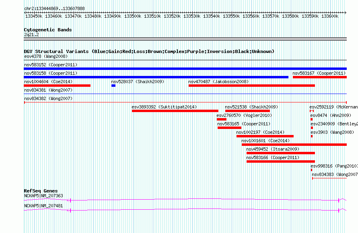Click the 133600k ruler tick label
The height and width of the screenshot is (233, 358).
point(330,16)
